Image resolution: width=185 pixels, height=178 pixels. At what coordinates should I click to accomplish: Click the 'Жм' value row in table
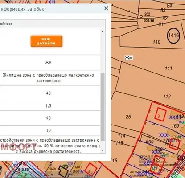pos(49,62)
